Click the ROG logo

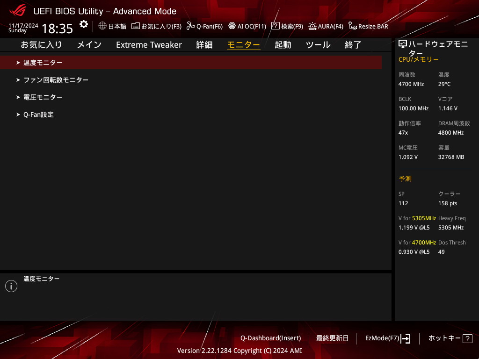(x=18, y=10)
